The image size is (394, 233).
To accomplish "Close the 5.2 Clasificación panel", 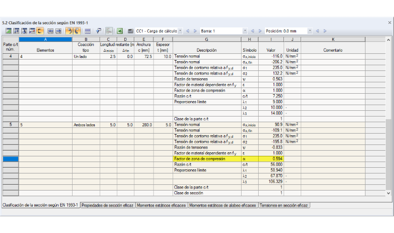I will click(x=389, y=23).
